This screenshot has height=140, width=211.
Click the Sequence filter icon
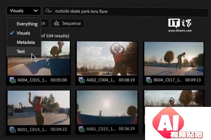click(x=56, y=23)
